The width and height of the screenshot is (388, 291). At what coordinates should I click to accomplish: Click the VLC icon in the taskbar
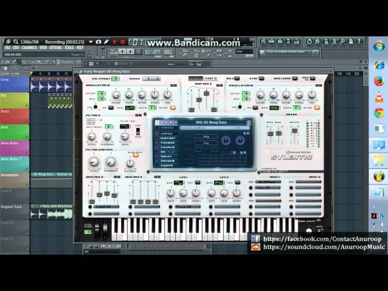click(378, 97)
